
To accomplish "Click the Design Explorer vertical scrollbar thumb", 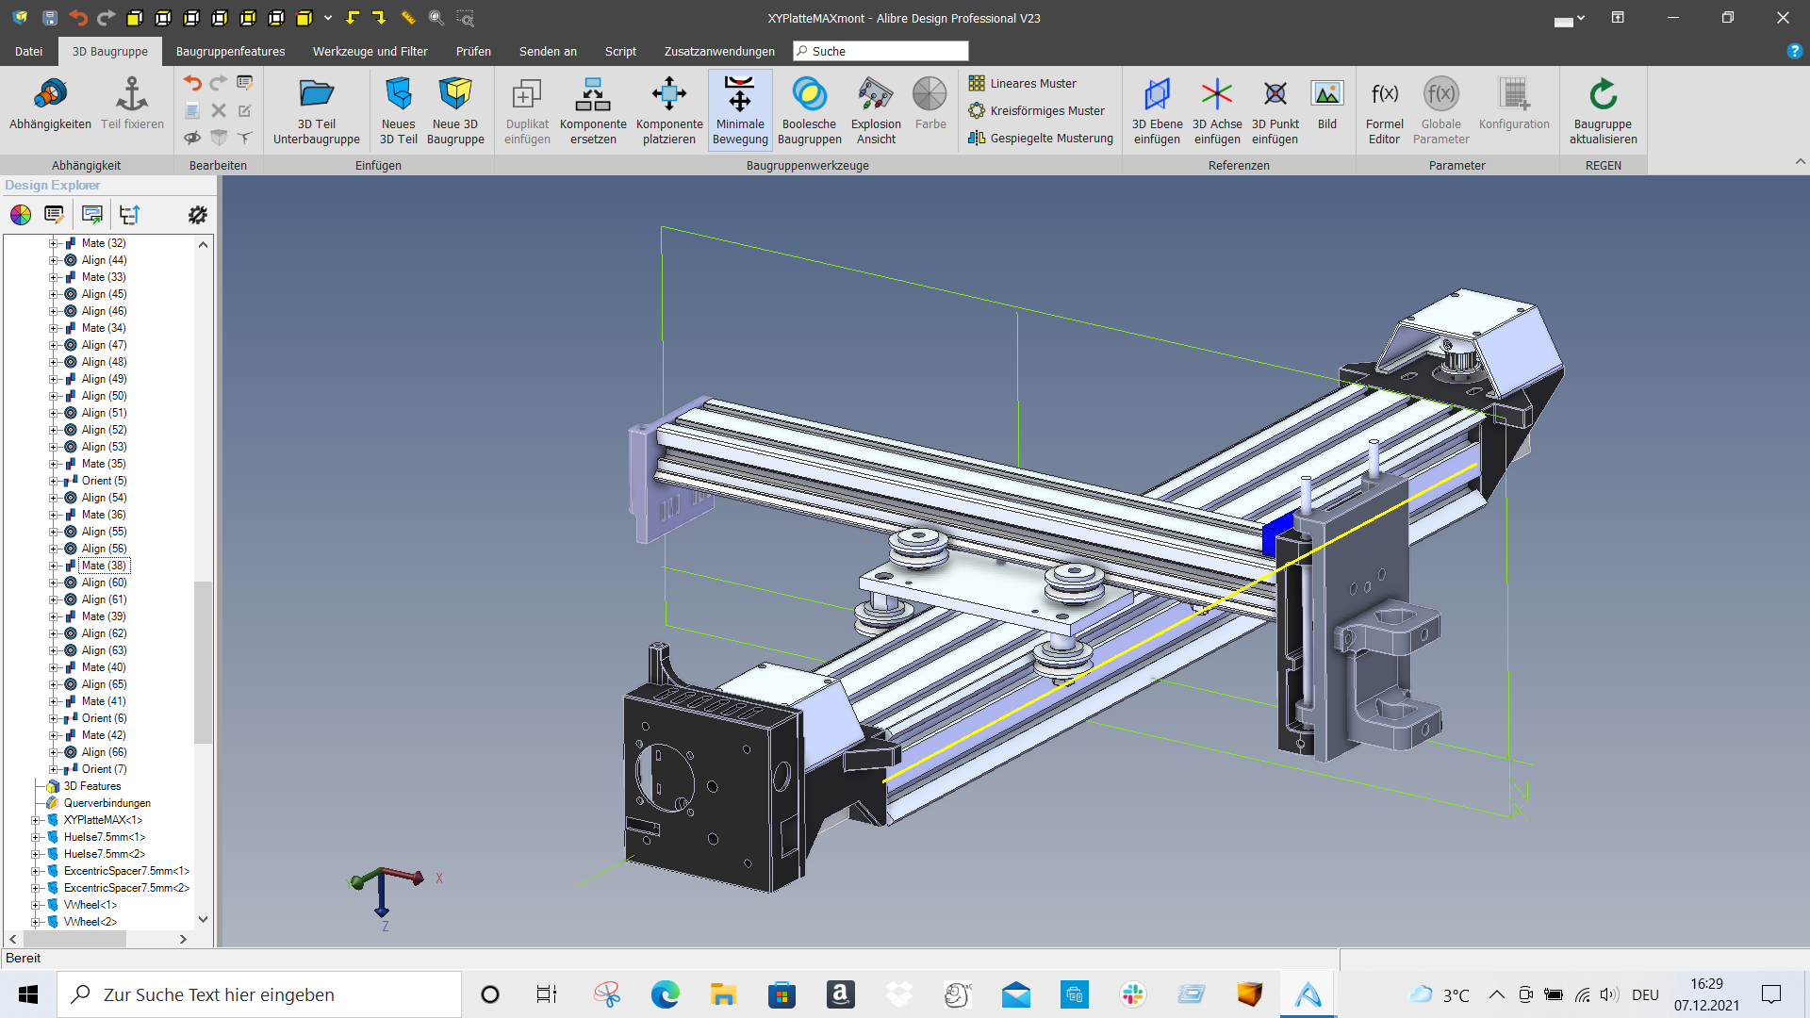I will (x=203, y=663).
